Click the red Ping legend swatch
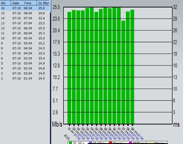Screen dimensions: 183x144 pyautogui.click(x=110, y=143)
